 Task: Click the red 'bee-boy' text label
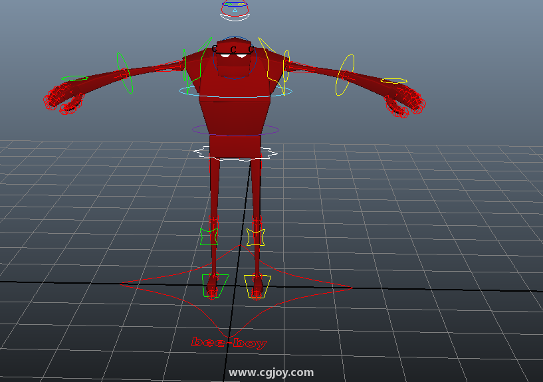click(229, 343)
